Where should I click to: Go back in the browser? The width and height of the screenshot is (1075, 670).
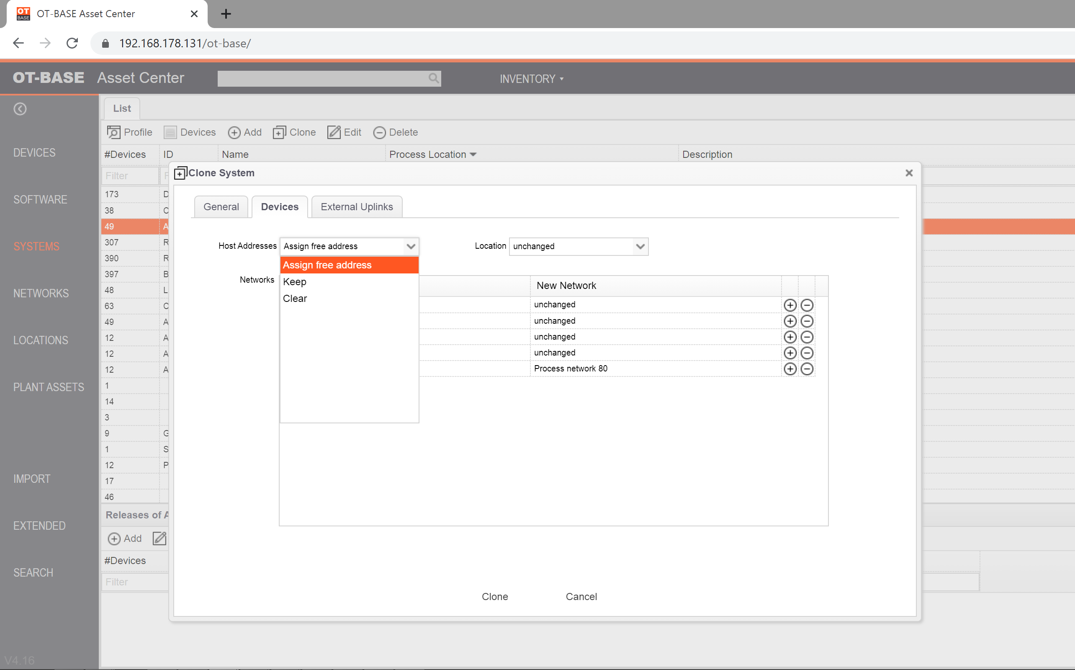(x=18, y=43)
